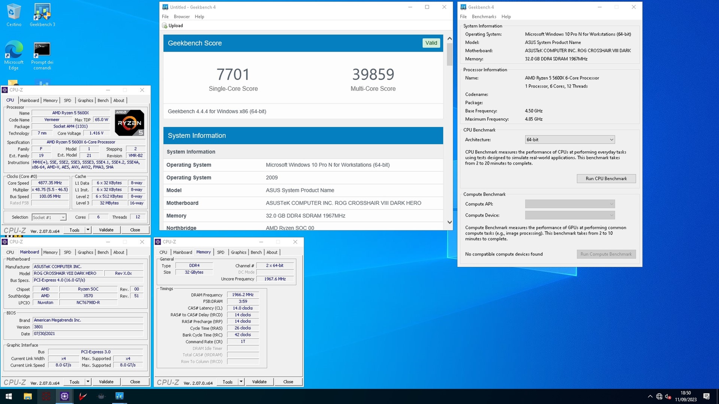719x404 pixels.
Task: Click the Southbridge X570 field
Action: pyautogui.click(x=88, y=296)
